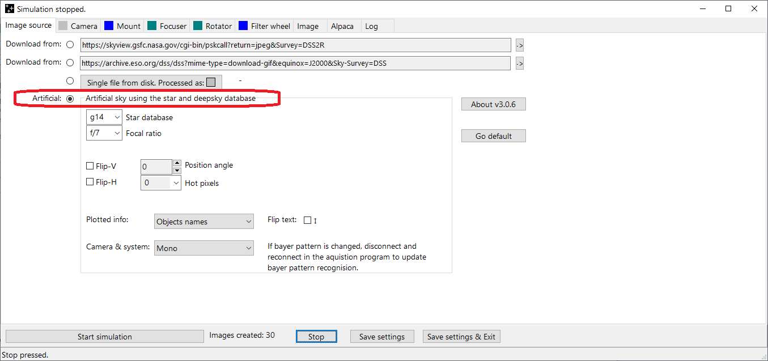Click the Position angle input field
The image size is (768, 361).
(x=156, y=167)
